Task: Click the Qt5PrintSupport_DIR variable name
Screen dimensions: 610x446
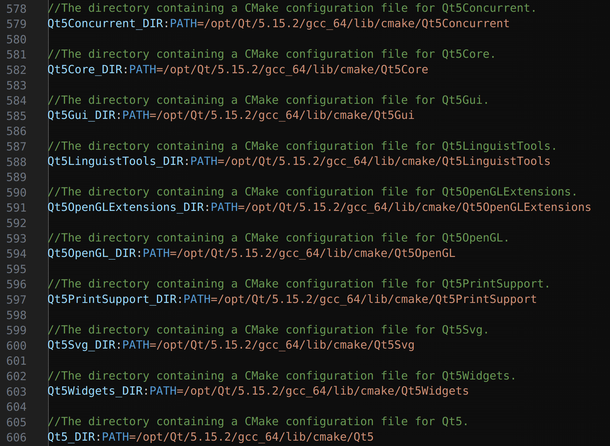Action: 112,299
